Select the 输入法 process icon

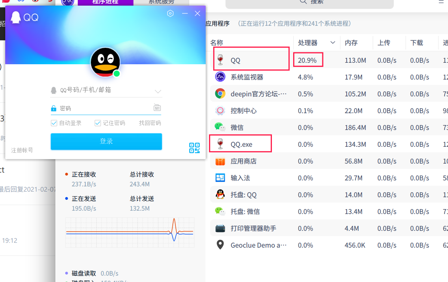220,178
